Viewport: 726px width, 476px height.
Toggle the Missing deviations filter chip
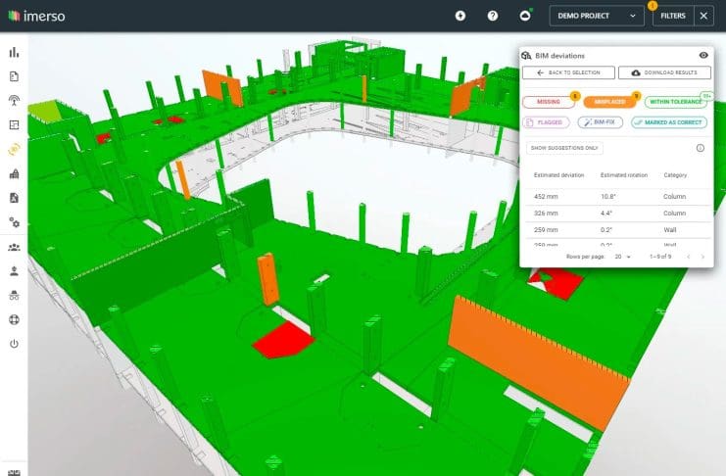click(x=549, y=101)
